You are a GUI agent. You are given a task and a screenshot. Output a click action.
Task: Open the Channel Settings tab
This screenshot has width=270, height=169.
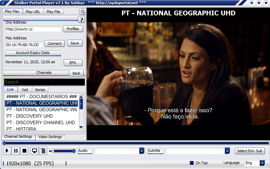pos(18,136)
